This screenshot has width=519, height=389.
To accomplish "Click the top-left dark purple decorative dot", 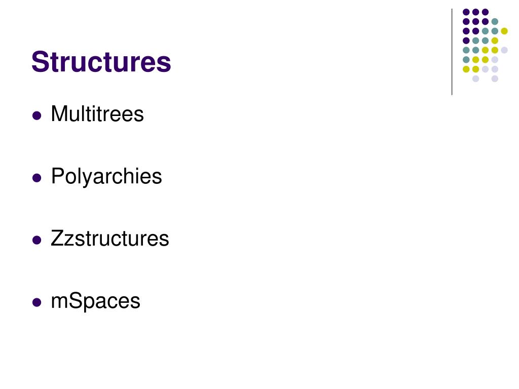I will pyautogui.click(x=466, y=12).
